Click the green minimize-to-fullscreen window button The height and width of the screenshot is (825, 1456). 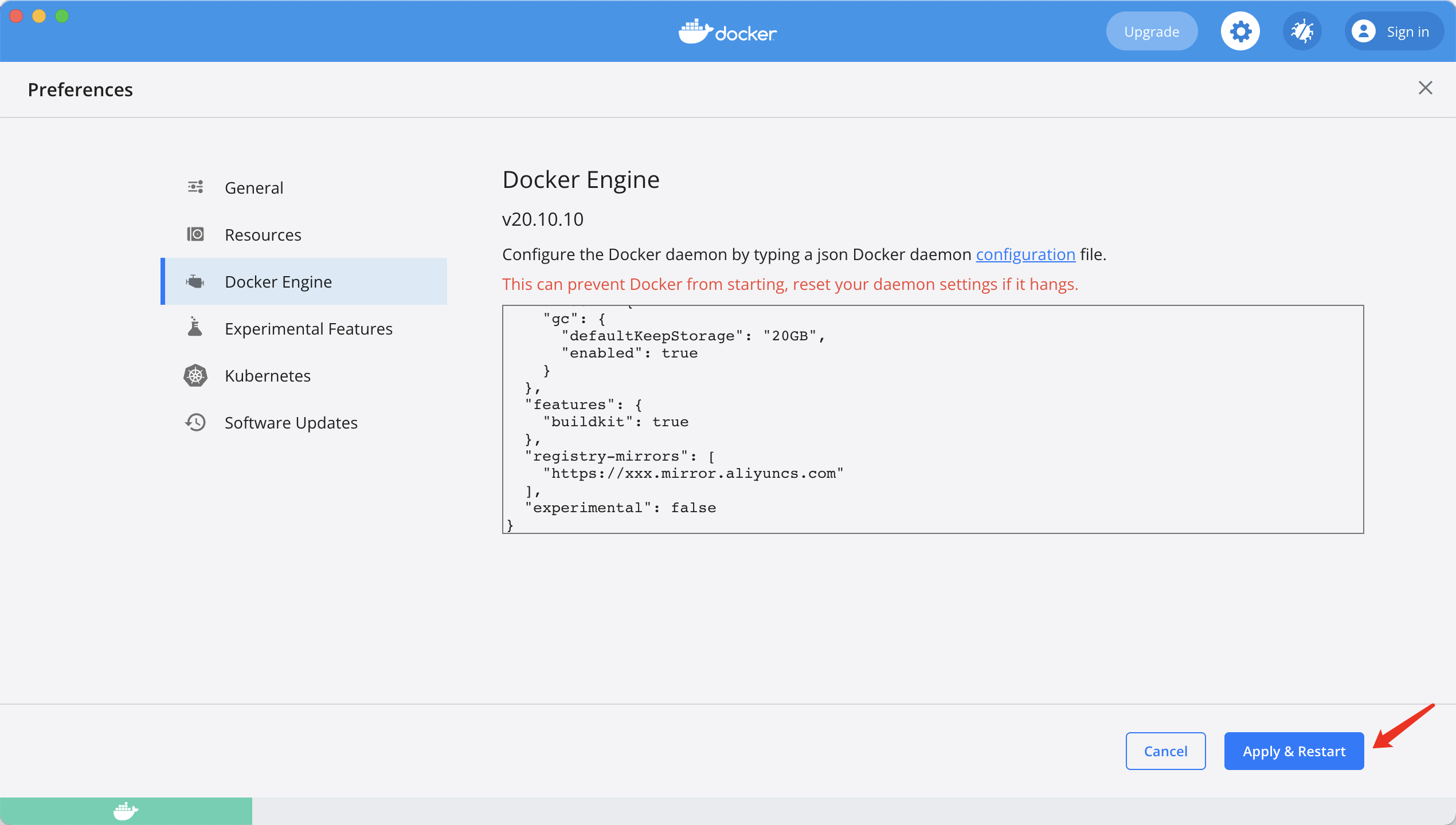tap(62, 16)
